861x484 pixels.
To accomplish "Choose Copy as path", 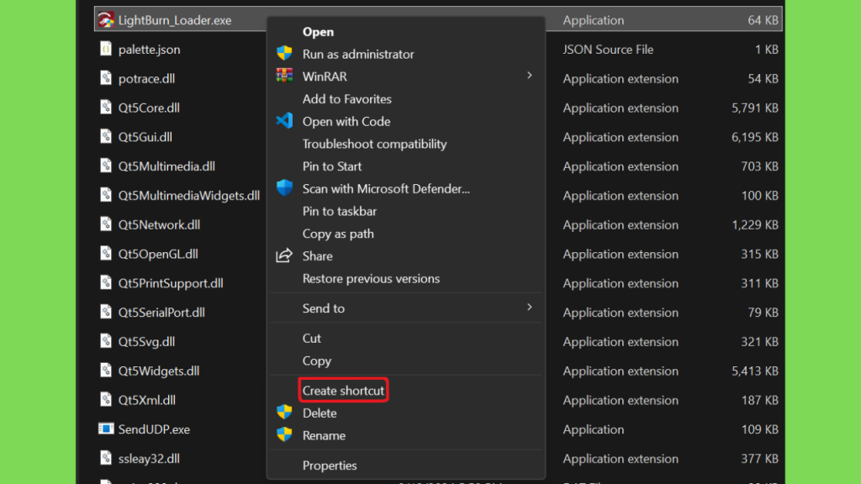I will tap(338, 234).
